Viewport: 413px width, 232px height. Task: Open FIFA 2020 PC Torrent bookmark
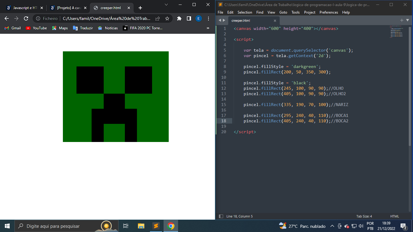click(143, 28)
